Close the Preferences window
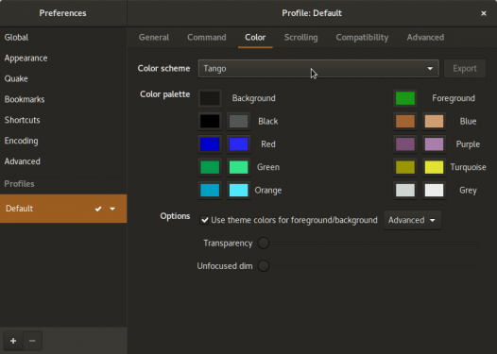 (x=484, y=13)
